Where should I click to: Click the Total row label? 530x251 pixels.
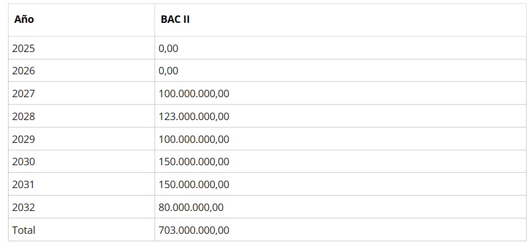click(23, 230)
